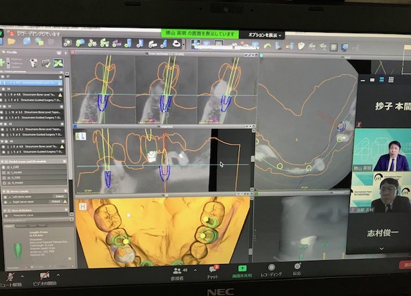Click Zoom share screen button (画面を共有)
The width and height of the screenshot is (411, 296).
tap(242, 272)
